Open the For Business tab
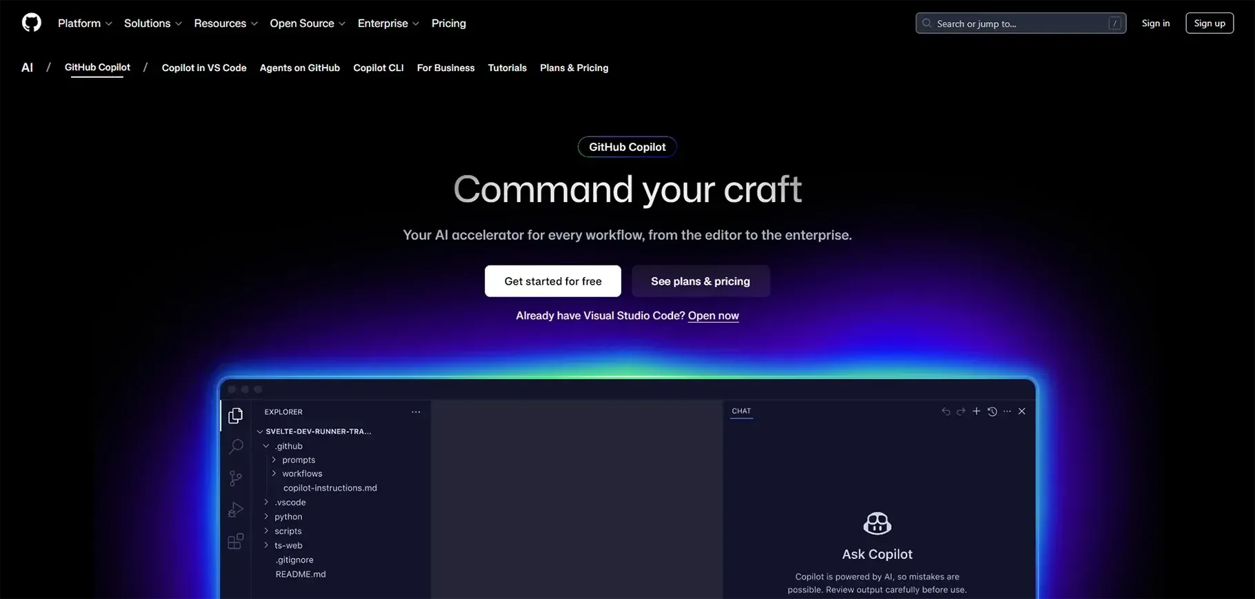This screenshot has width=1255, height=599. (x=445, y=68)
